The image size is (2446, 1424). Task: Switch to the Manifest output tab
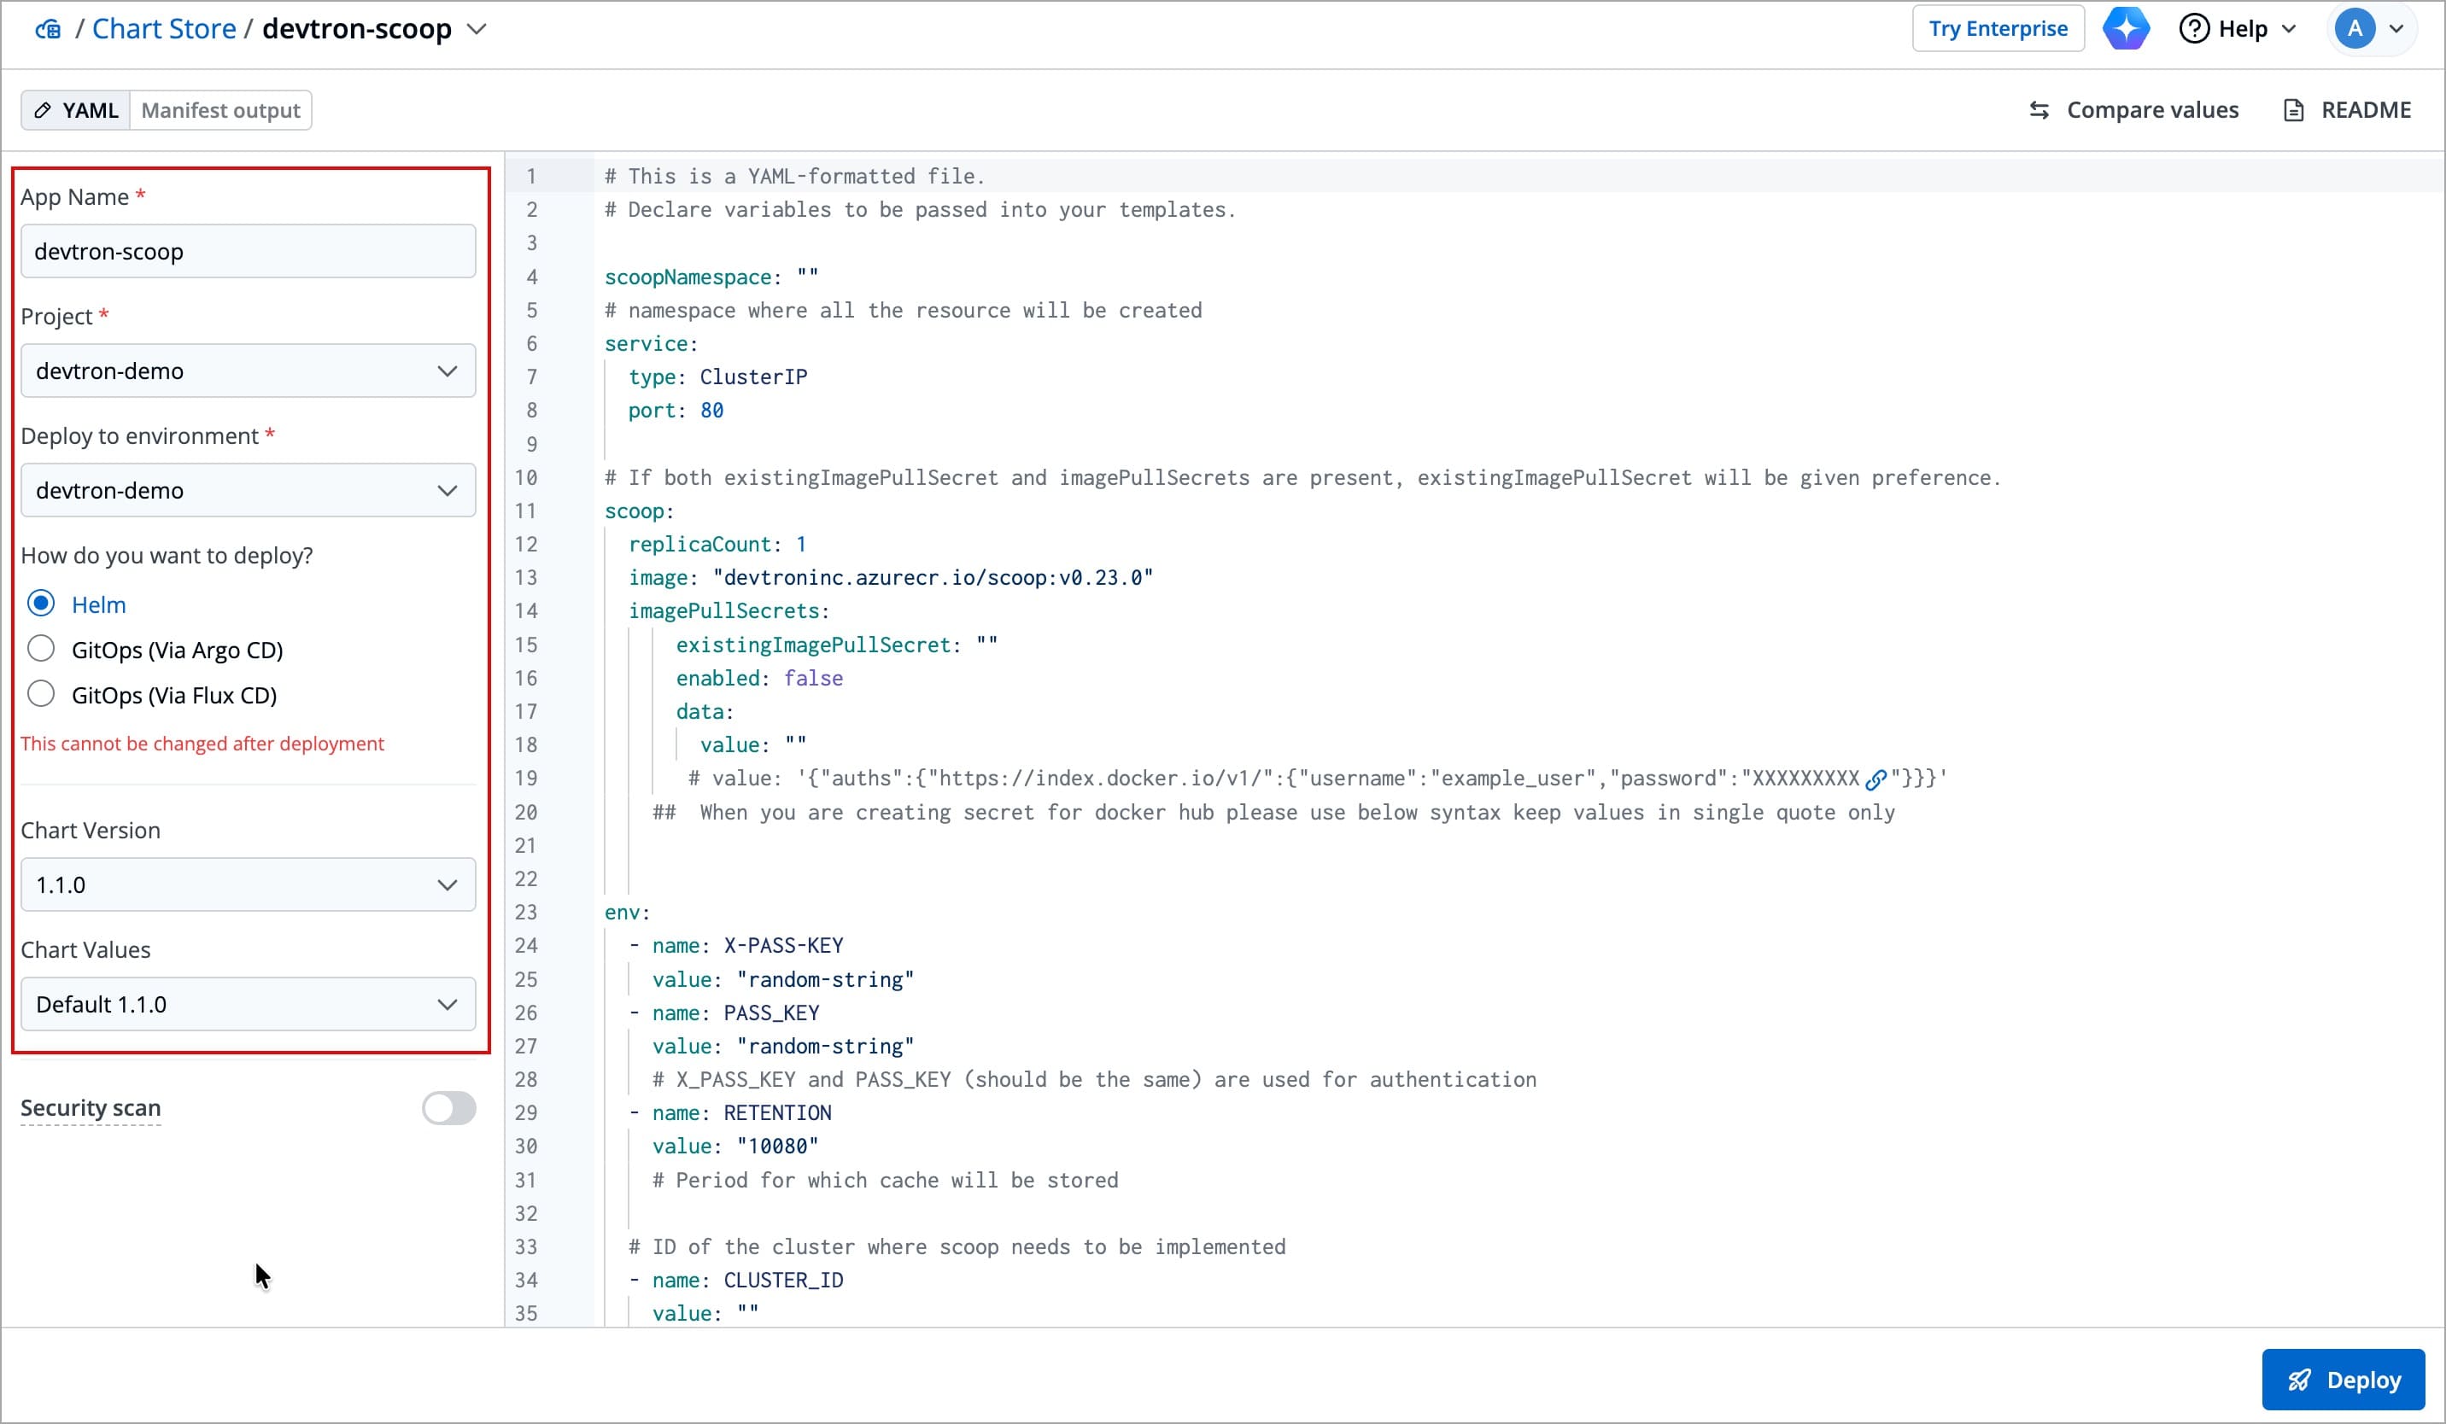pyautogui.click(x=220, y=111)
